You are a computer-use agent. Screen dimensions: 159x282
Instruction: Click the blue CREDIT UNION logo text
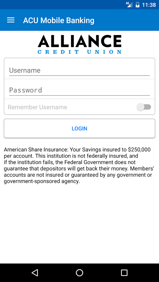click(x=79, y=52)
